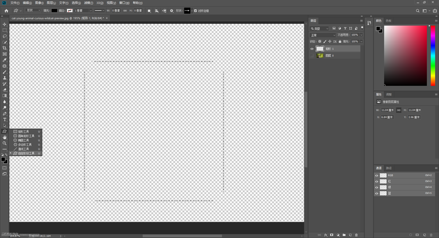Click the Home icon in options bar
439x238 pixels.
coord(6,10)
